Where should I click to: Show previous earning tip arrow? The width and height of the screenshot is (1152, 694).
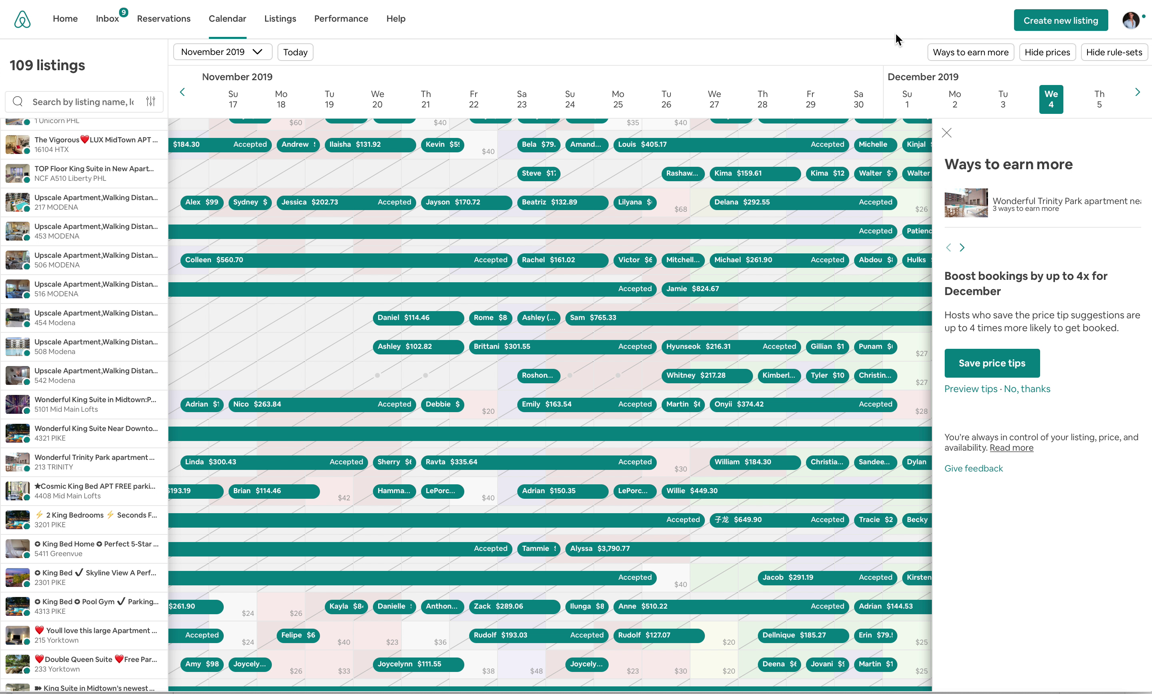(949, 248)
